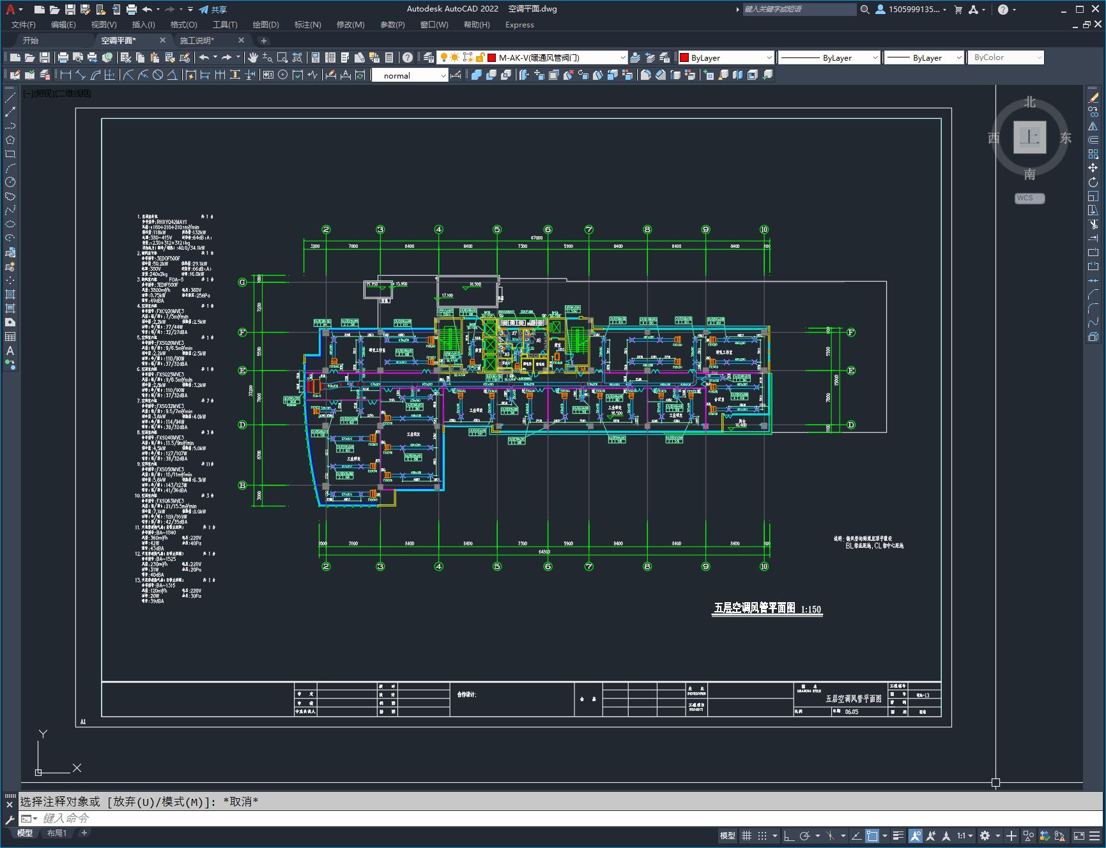
Task: Click the Pan (hand) tool icon
Action: tap(253, 57)
